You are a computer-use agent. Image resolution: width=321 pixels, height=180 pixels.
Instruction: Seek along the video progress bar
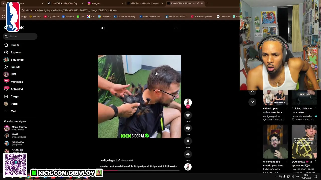[139, 170]
